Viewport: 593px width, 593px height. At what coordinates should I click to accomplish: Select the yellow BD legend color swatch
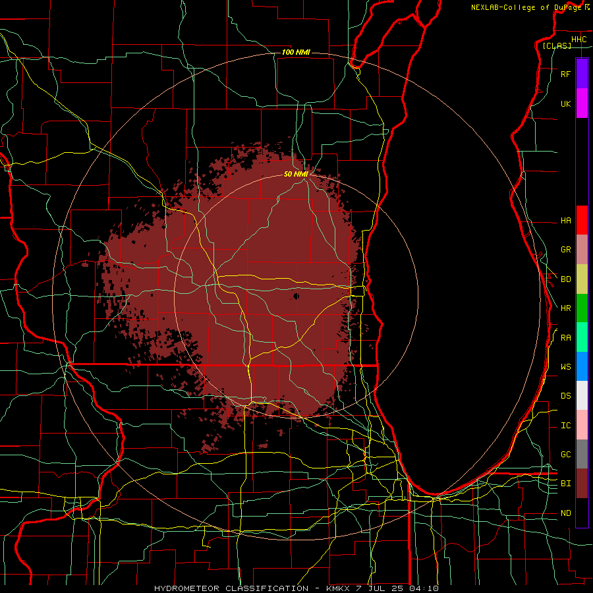click(582, 279)
